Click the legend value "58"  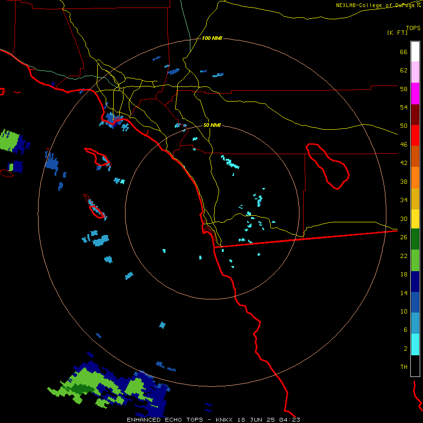point(404,89)
